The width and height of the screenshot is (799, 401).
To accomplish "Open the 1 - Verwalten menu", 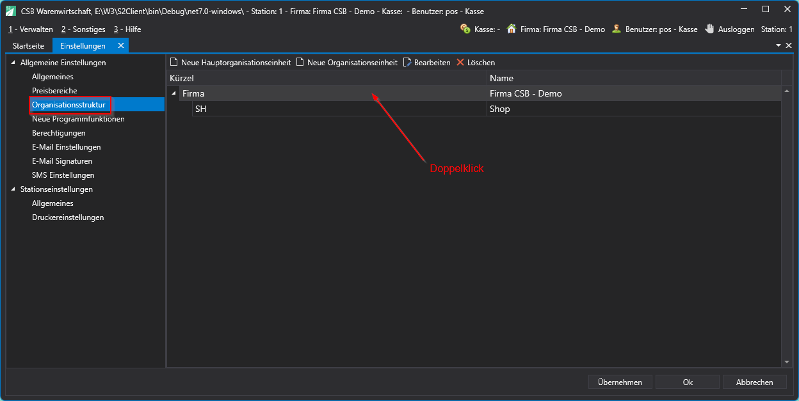I will [x=31, y=29].
